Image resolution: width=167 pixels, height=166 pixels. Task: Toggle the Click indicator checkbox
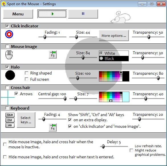(x=7, y=26)
